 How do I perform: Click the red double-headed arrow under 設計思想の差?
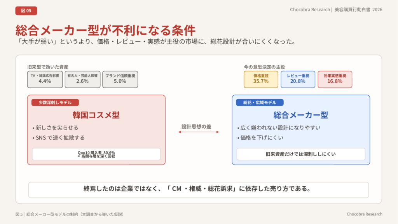pyautogui.click(x=199, y=132)
